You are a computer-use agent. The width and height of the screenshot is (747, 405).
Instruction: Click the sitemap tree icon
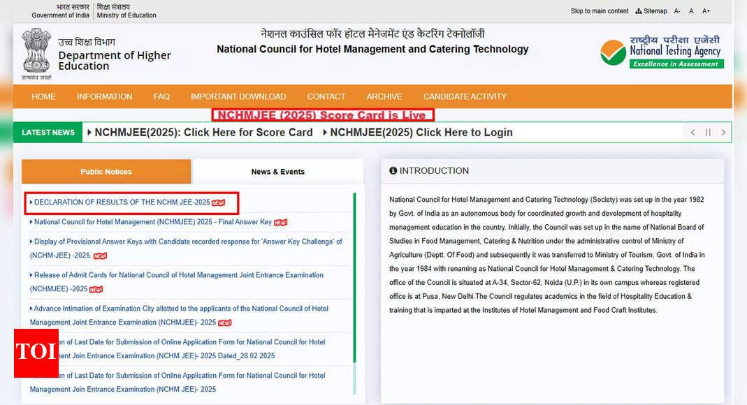[639, 11]
